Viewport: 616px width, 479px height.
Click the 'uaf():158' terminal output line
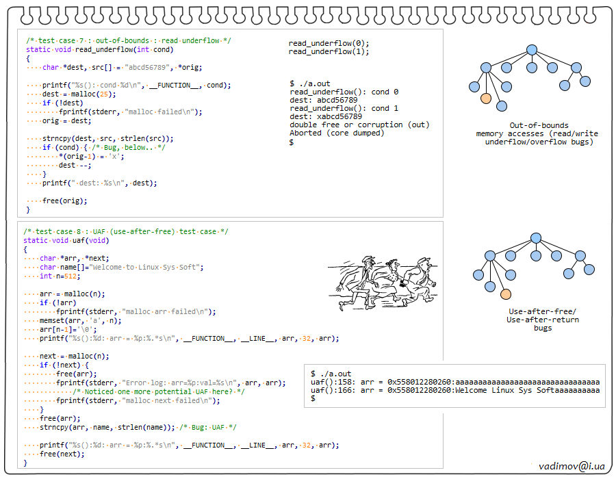point(454,382)
